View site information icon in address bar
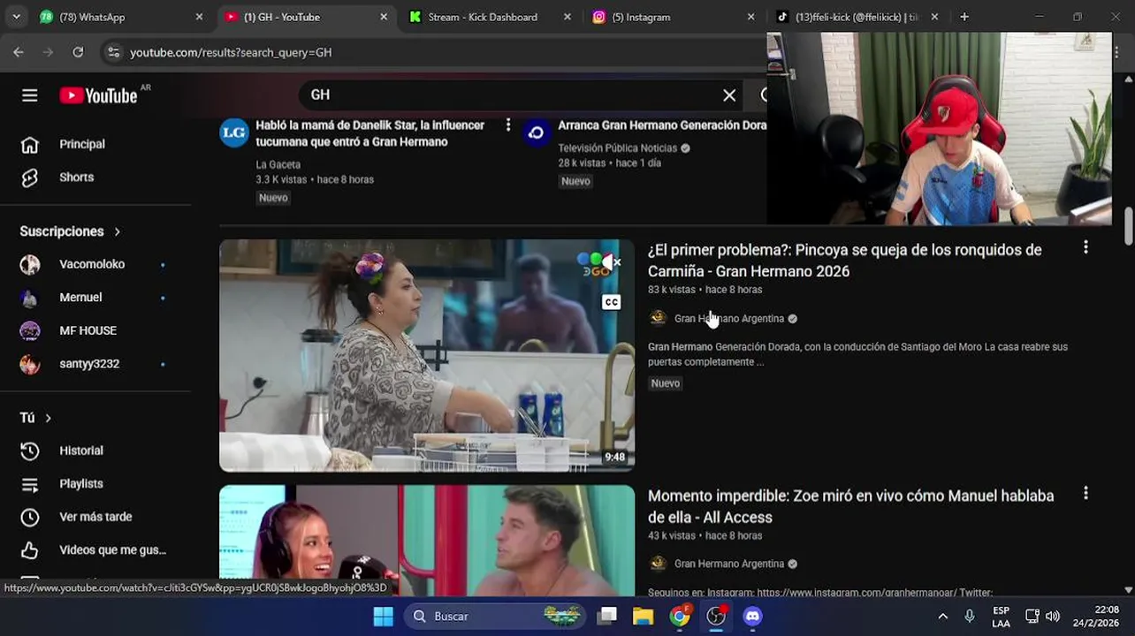This screenshot has height=636, width=1135. (x=113, y=52)
